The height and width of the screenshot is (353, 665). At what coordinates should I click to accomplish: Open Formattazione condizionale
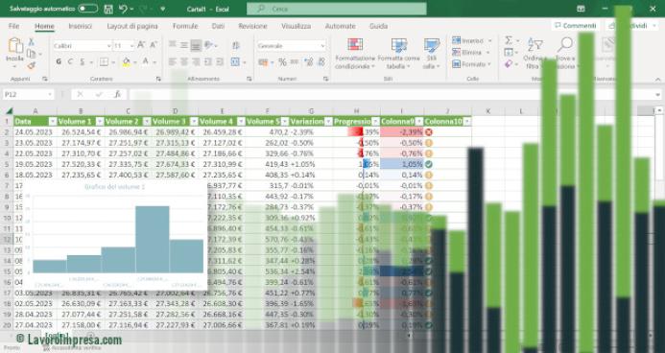coord(355,54)
